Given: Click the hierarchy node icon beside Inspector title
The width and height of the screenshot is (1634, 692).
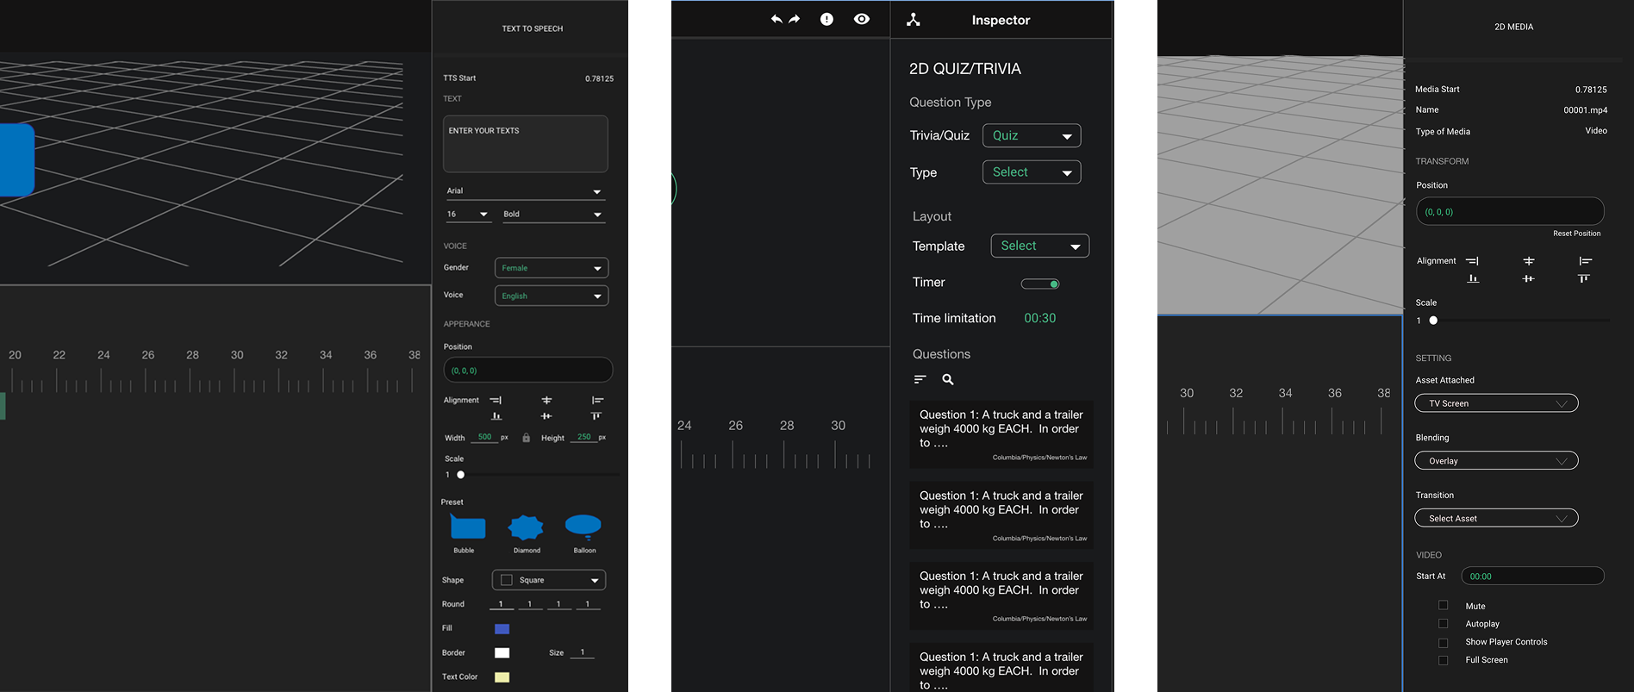Looking at the screenshot, I should [914, 19].
